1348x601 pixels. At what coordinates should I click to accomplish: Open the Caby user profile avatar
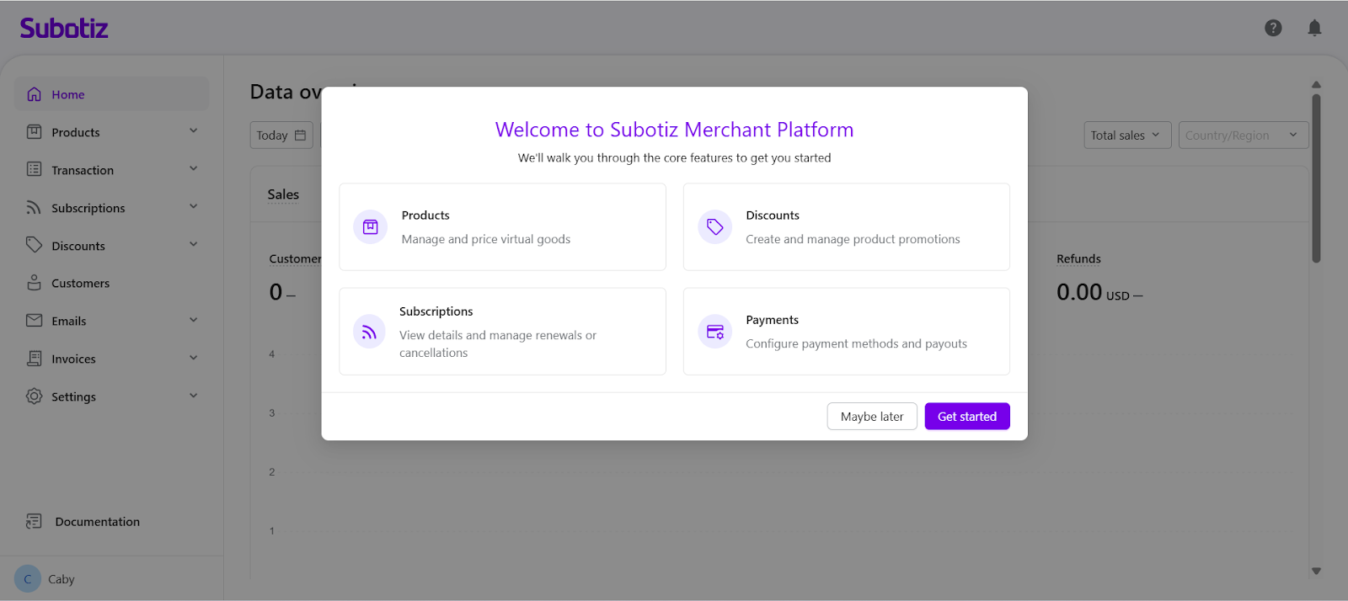point(28,579)
